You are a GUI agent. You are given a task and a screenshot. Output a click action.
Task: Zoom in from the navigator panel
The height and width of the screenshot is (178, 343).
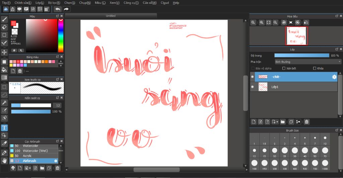click(261, 22)
